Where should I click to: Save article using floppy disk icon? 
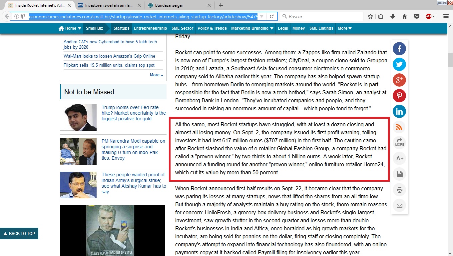pos(399,174)
